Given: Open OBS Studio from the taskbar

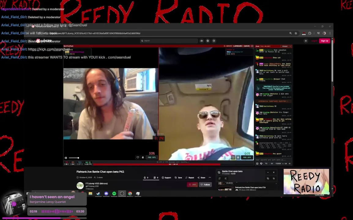Looking at the screenshot, I should pos(122,193).
